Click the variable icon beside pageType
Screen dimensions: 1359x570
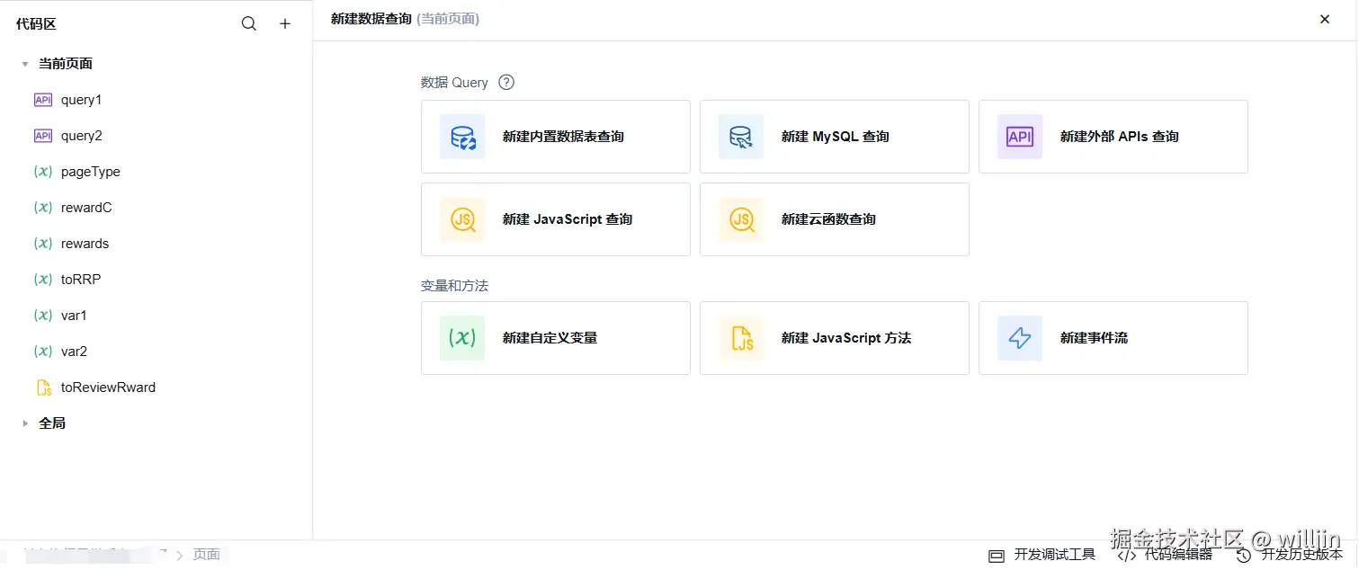pyautogui.click(x=43, y=172)
